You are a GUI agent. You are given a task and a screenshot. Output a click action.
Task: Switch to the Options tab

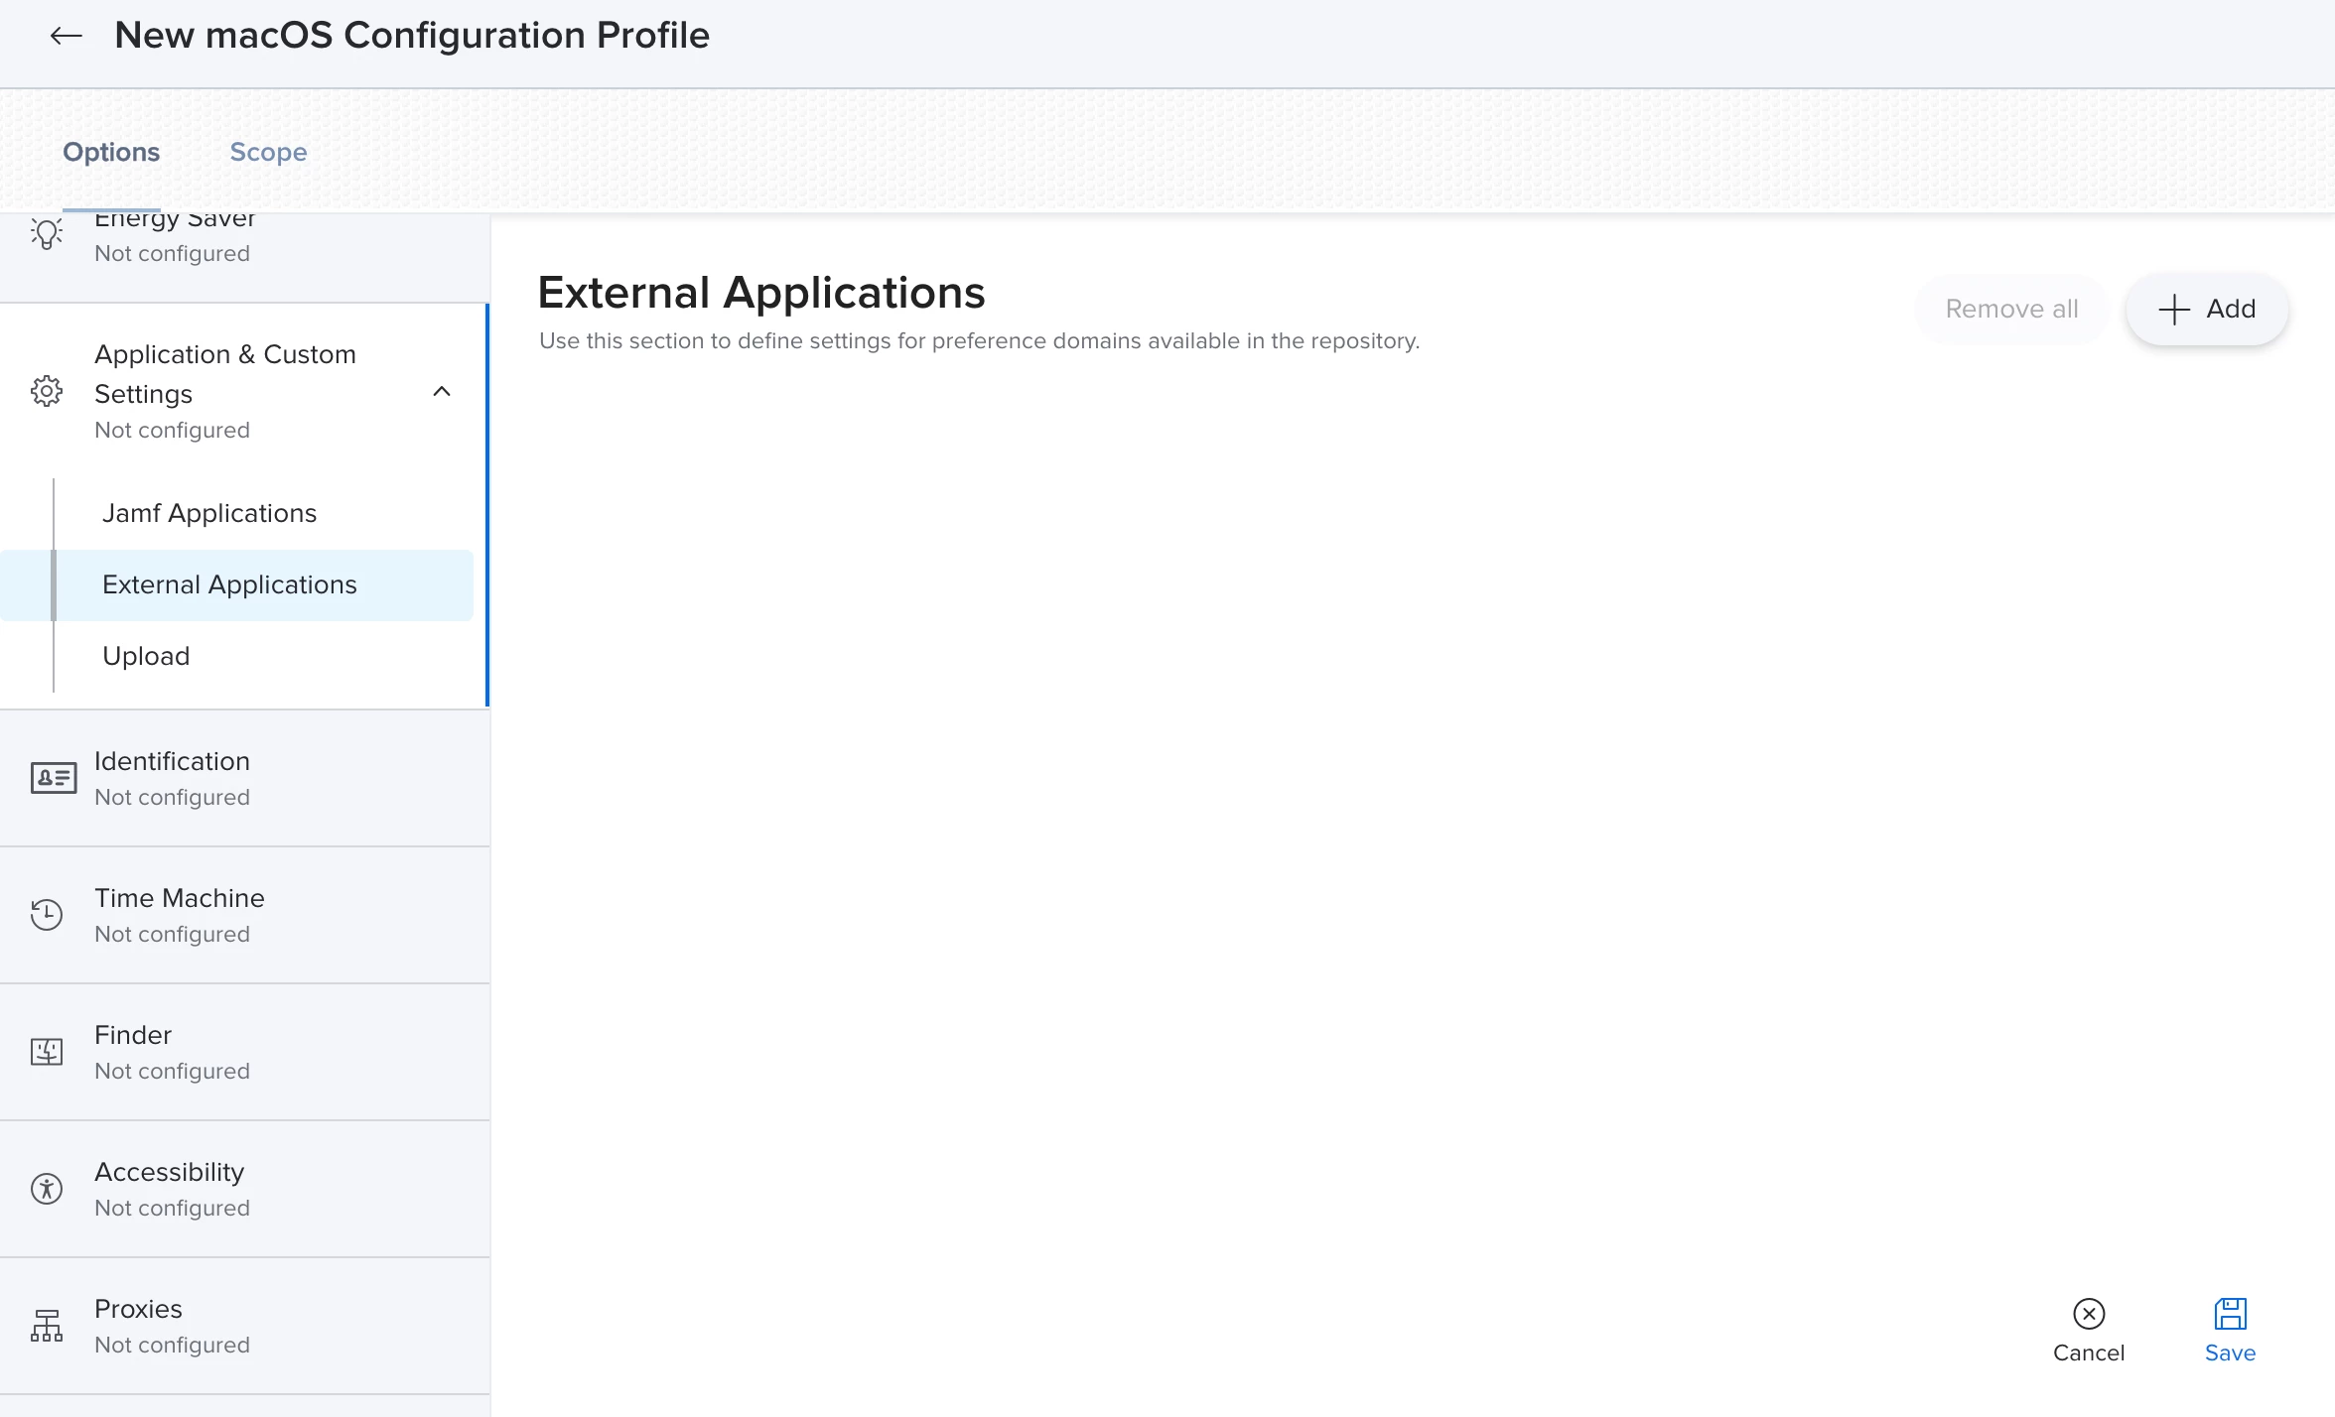pos(111,152)
